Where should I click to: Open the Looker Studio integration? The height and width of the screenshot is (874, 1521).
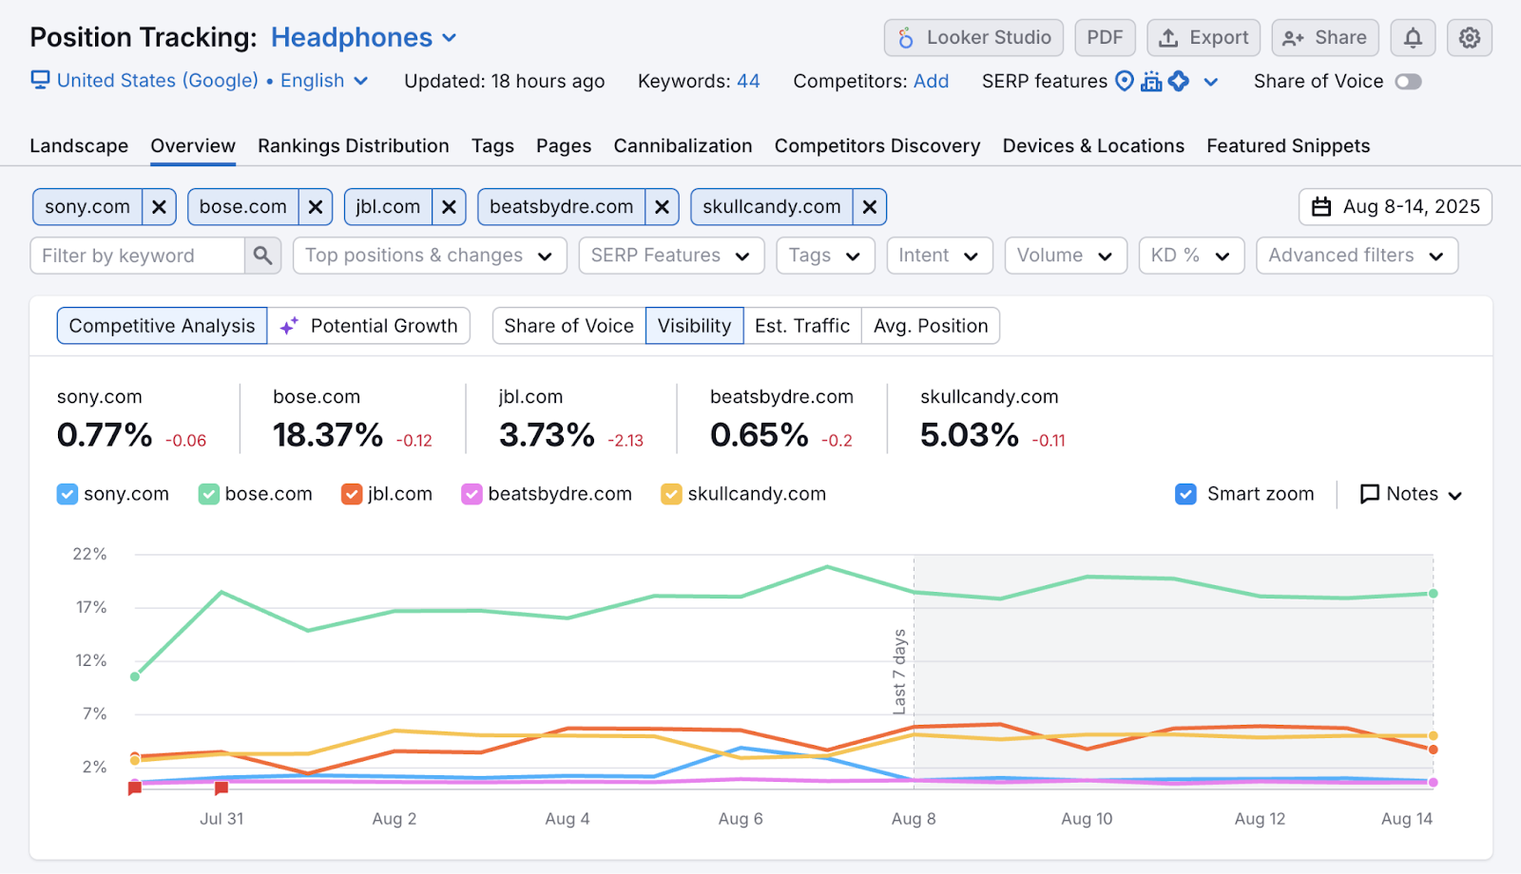pyautogui.click(x=972, y=38)
